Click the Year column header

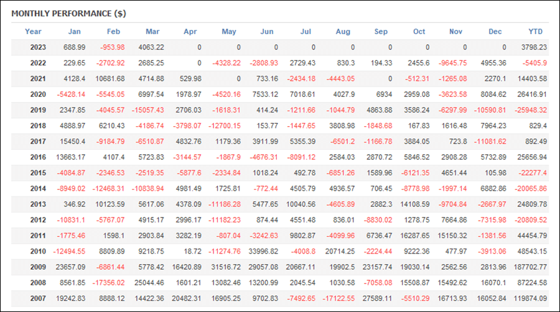coord(33,31)
